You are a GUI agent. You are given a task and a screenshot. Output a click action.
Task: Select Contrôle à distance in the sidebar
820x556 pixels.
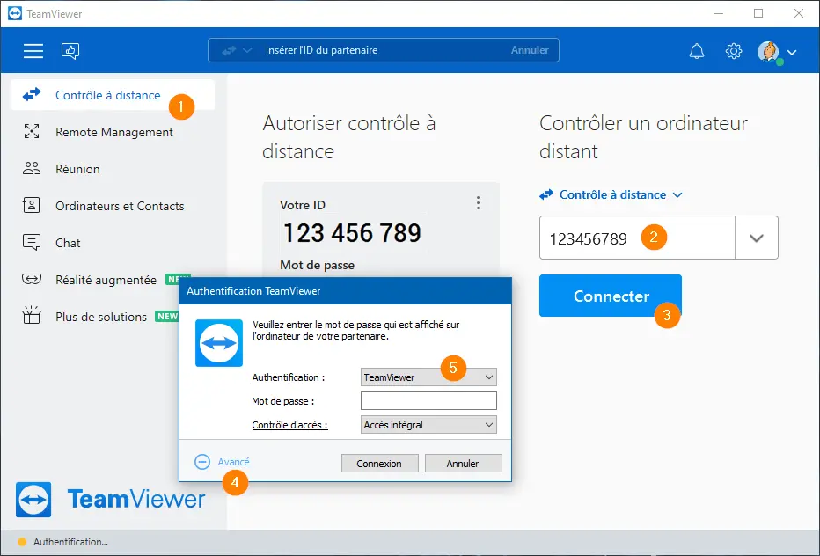(x=113, y=95)
